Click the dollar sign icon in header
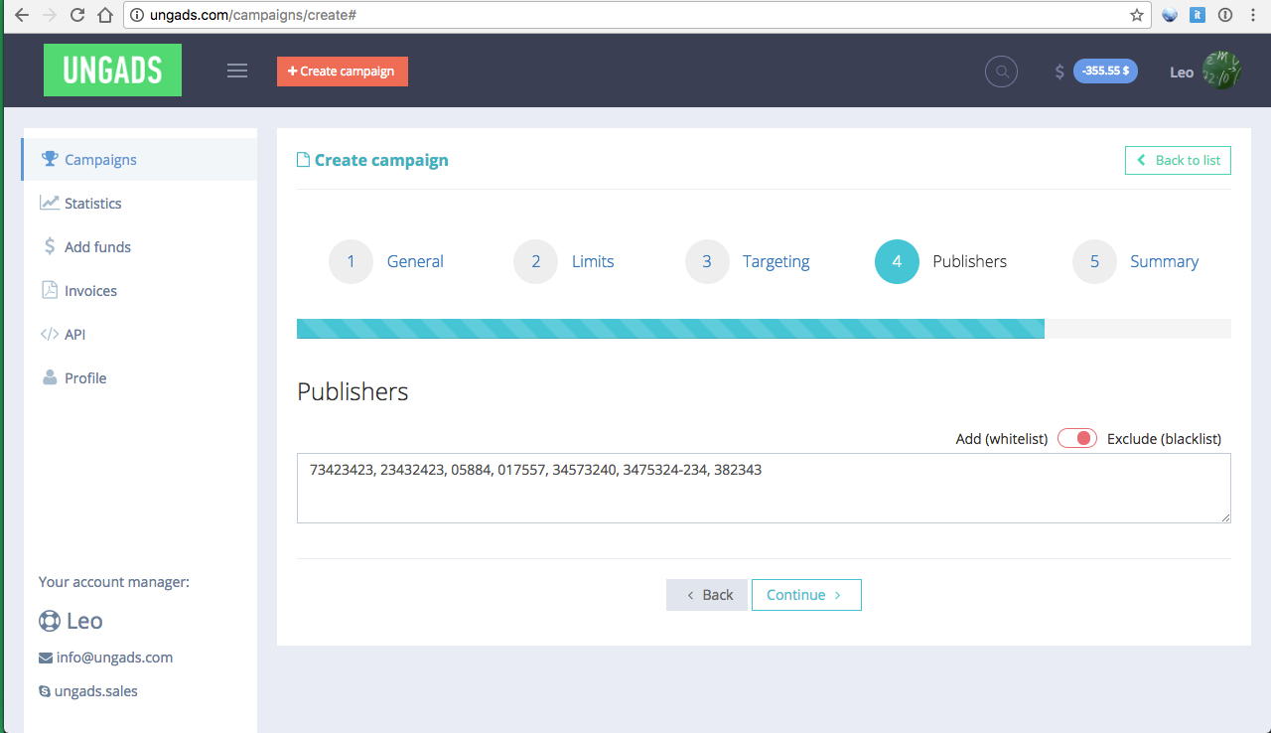 [1059, 72]
